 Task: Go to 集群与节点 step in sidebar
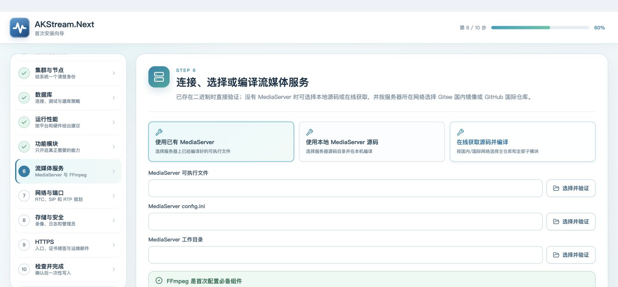68,73
